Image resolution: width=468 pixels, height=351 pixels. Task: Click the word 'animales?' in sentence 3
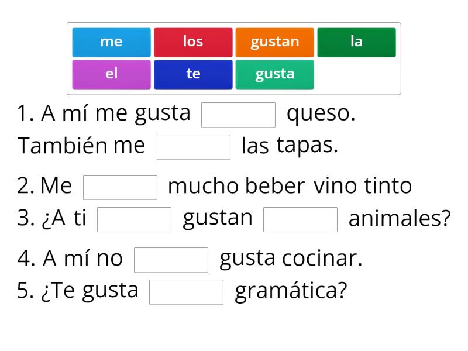[399, 219]
